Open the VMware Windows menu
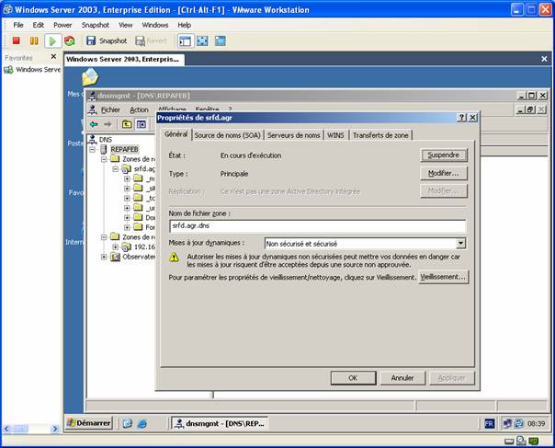The height and width of the screenshot is (448, 555). point(155,25)
